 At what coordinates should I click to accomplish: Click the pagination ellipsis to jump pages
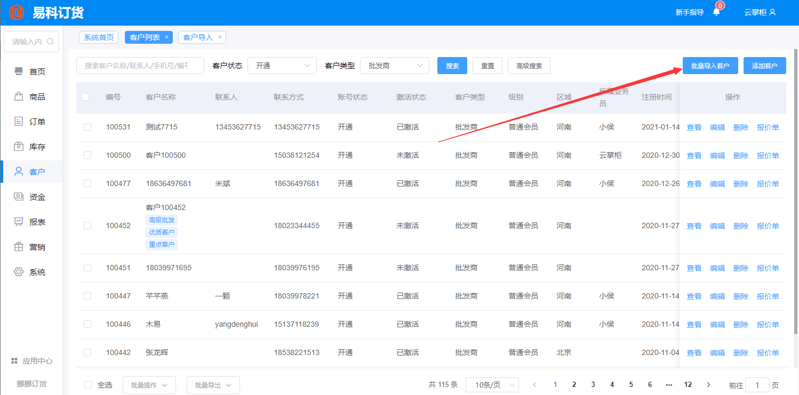tap(669, 384)
